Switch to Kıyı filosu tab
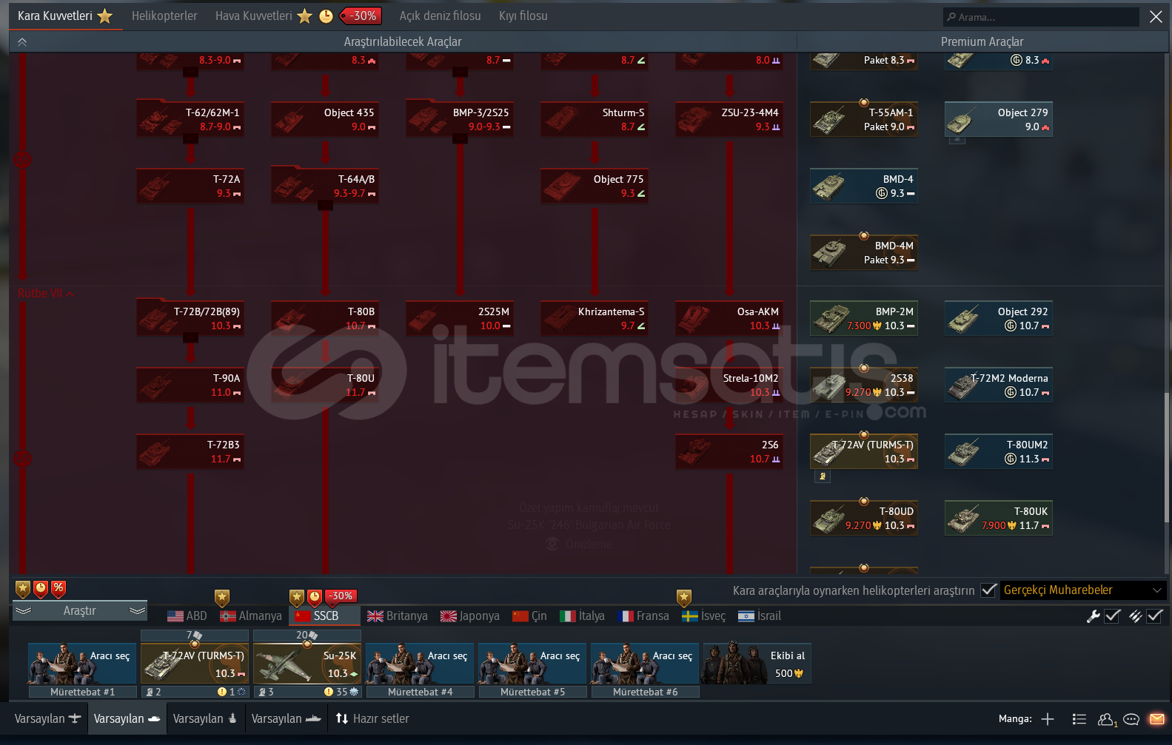The height and width of the screenshot is (745, 1172). coord(523,16)
